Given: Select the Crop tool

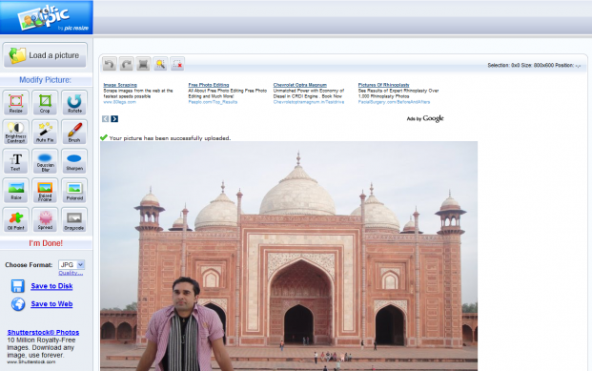Looking at the screenshot, I should pos(45,103).
